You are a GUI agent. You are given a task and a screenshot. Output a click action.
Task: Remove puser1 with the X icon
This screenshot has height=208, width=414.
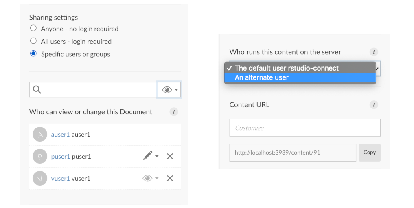[170, 156]
